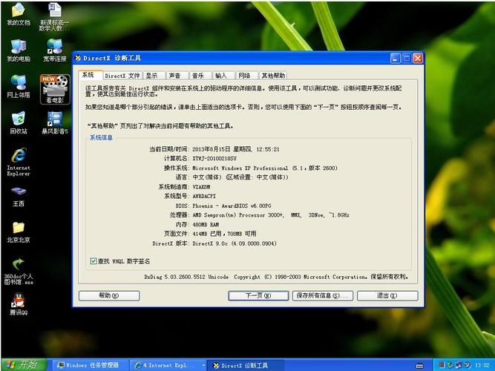
Task: Click the 下一页(N) button
Action: click(x=258, y=296)
